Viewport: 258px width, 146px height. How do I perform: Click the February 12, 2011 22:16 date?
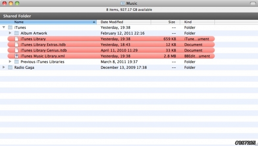pyautogui.click(x=123, y=33)
